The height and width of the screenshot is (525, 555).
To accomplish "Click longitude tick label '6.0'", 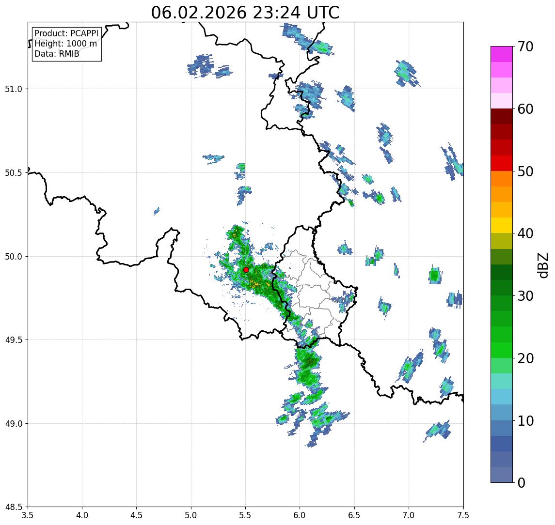I will click(300, 515).
